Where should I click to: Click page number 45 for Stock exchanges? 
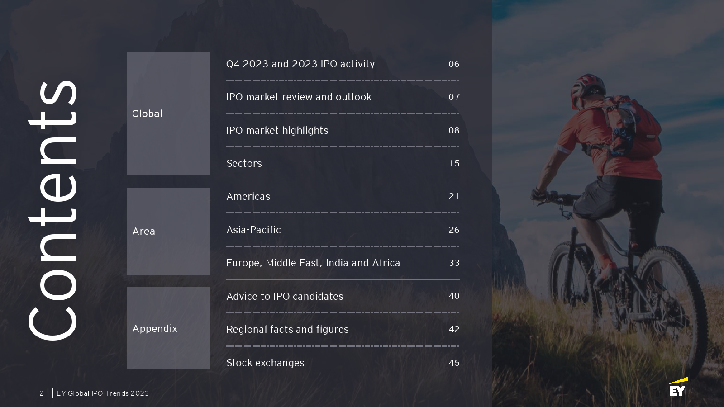(x=454, y=363)
